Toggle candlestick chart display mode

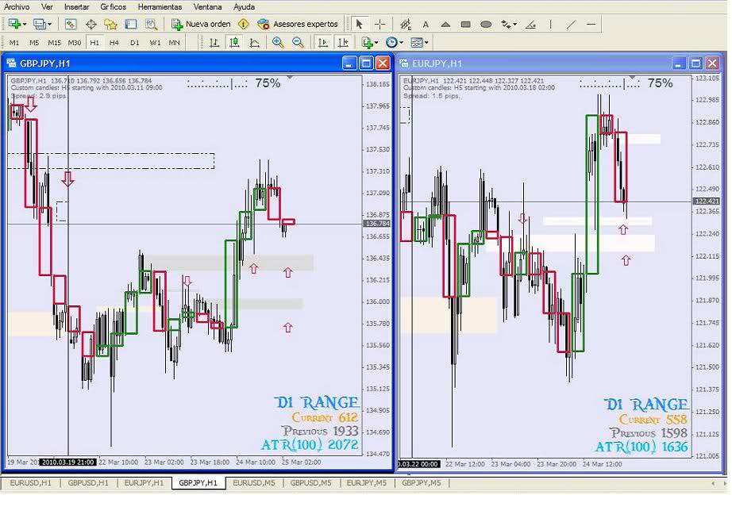[x=234, y=43]
